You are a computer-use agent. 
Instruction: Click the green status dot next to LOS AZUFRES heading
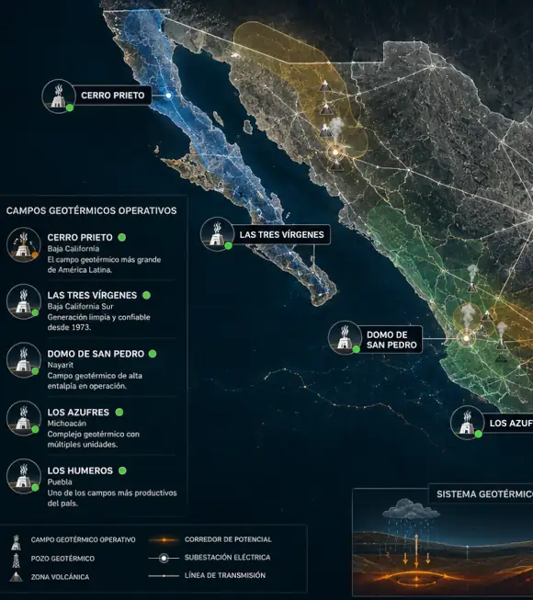(x=119, y=413)
